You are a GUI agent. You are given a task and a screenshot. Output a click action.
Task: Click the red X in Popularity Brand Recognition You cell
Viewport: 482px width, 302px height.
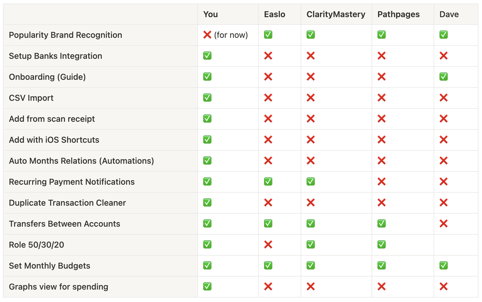tap(207, 35)
